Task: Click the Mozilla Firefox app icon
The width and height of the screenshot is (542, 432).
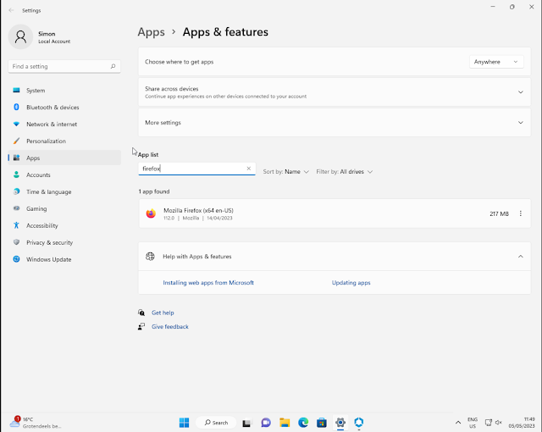Action: click(151, 213)
